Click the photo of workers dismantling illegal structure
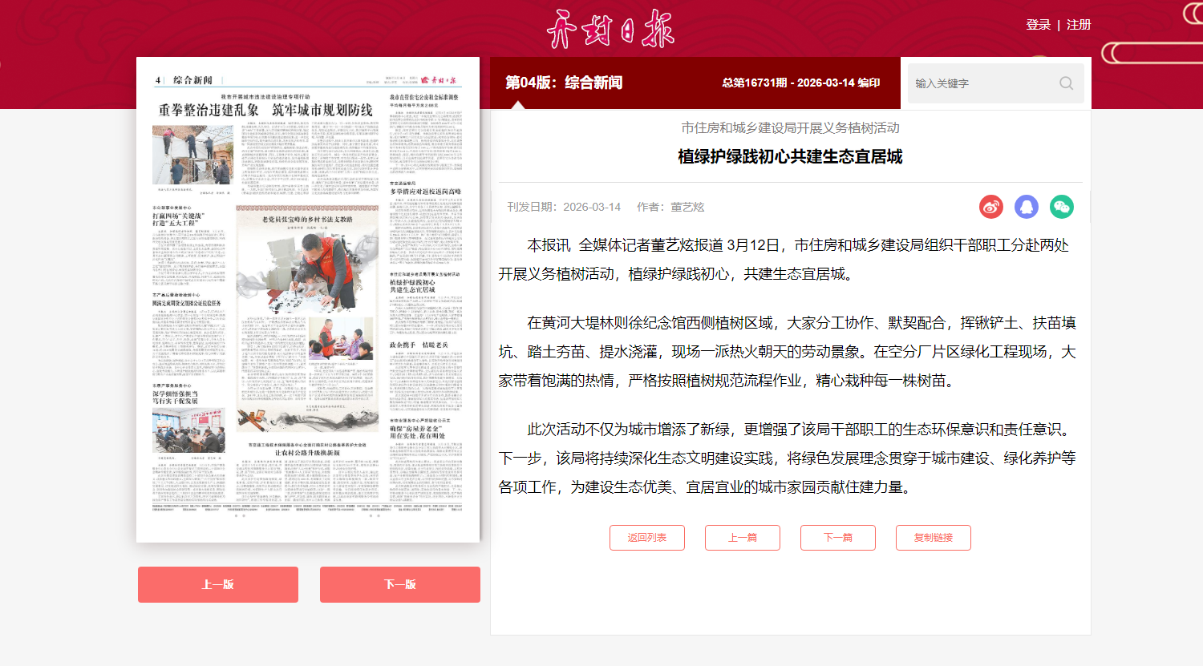The width and height of the screenshot is (1203, 666). point(192,155)
